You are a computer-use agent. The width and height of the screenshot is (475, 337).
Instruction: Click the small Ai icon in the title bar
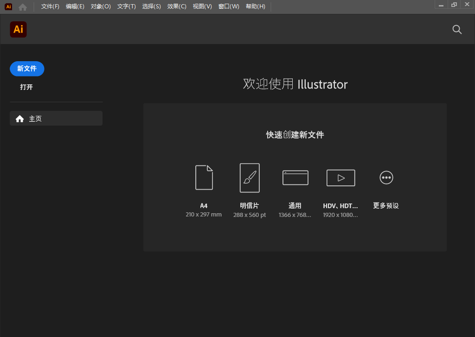(x=8, y=6)
